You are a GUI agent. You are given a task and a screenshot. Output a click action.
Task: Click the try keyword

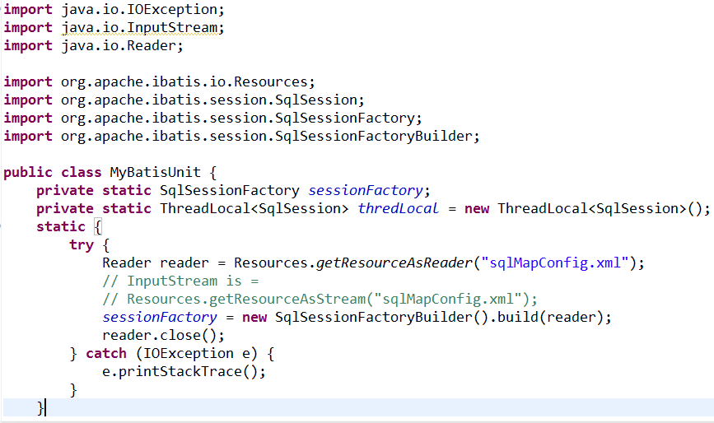[x=81, y=245]
